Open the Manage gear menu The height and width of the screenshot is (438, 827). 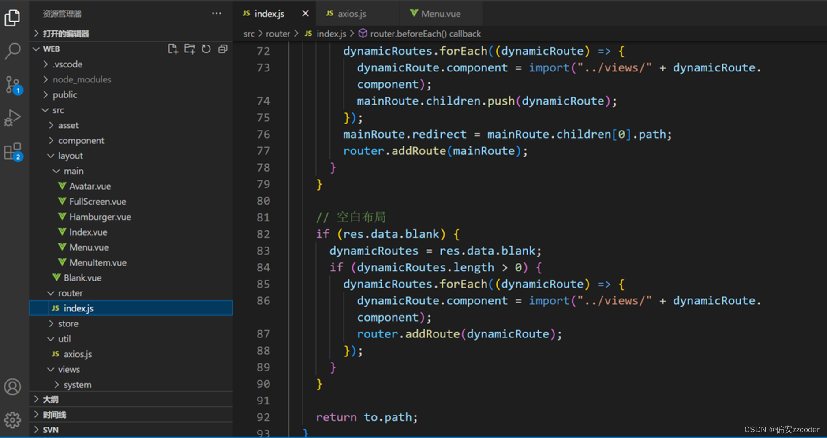(12, 420)
